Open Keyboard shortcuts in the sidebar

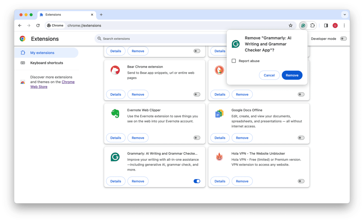click(46, 63)
